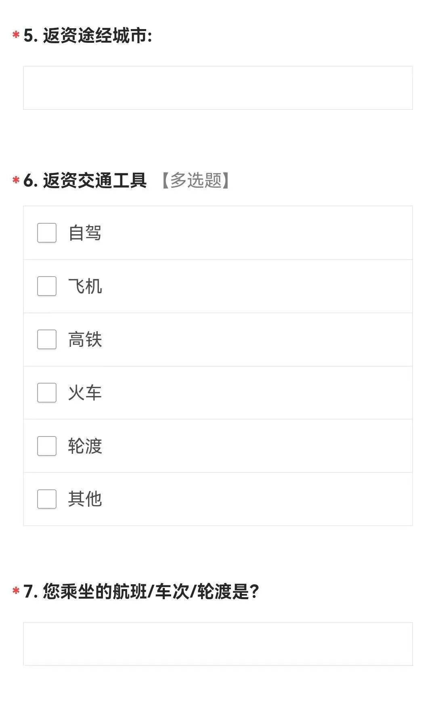Check the 自驾 checkbox
Viewport: 436px width, 707px height.
click(47, 233)
